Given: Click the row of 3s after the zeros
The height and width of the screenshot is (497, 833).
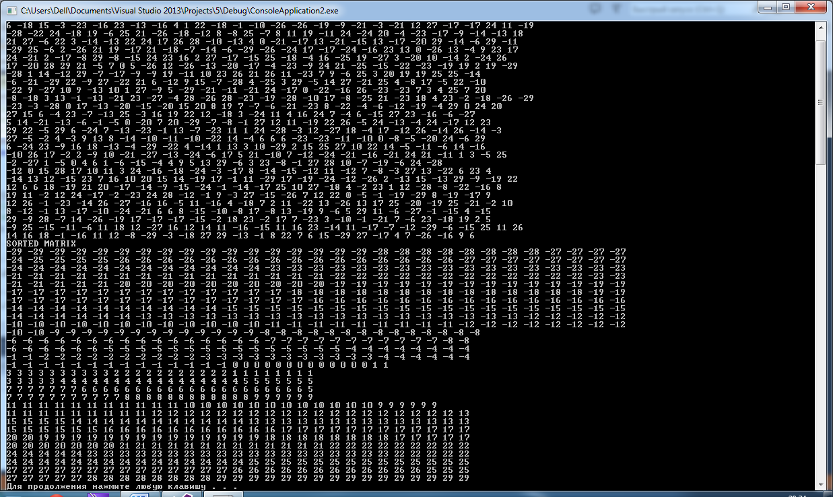Looking at the screenshot, I should (x=160, y=373).
